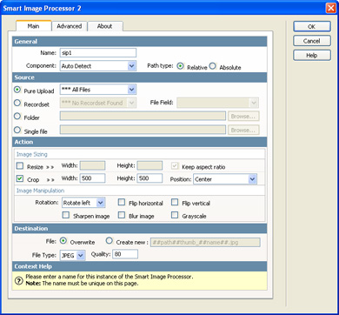The image size is (339, 315).
Task: Open the Component Auto Detect dropdown
Action: coord(98,66)
